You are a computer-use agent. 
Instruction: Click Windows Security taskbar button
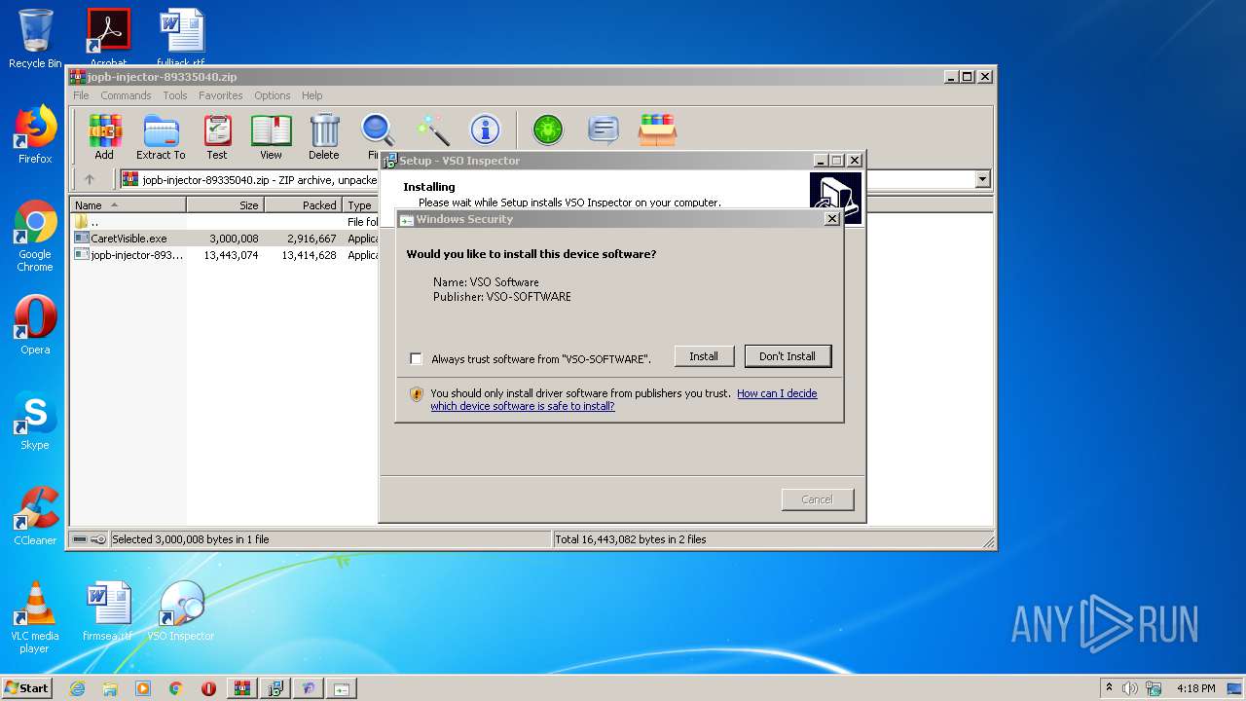click(342, 688)
